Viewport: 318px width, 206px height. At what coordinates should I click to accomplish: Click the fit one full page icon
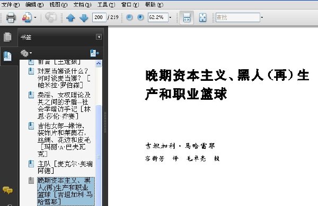[x=202, y=17]
